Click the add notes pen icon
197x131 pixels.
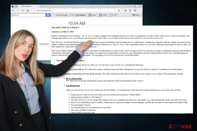click(x=130, y=11)
